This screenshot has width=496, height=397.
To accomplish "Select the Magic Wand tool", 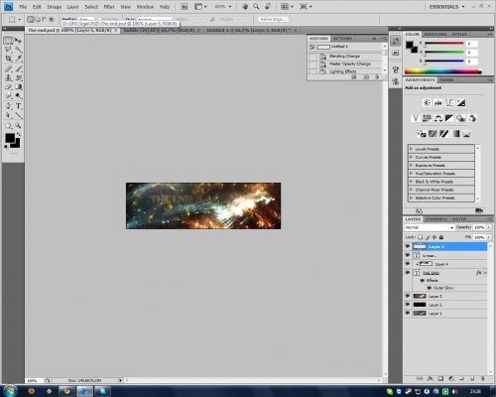I will [18, 50].
